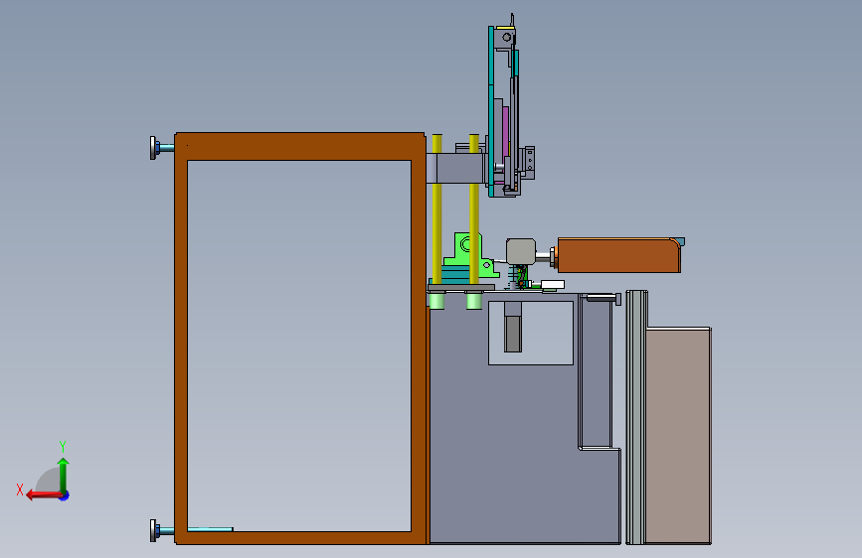This screenshot has height=558, width=862.
Task: Select the upper leveling foot on frame
Action: coord(162,148)
